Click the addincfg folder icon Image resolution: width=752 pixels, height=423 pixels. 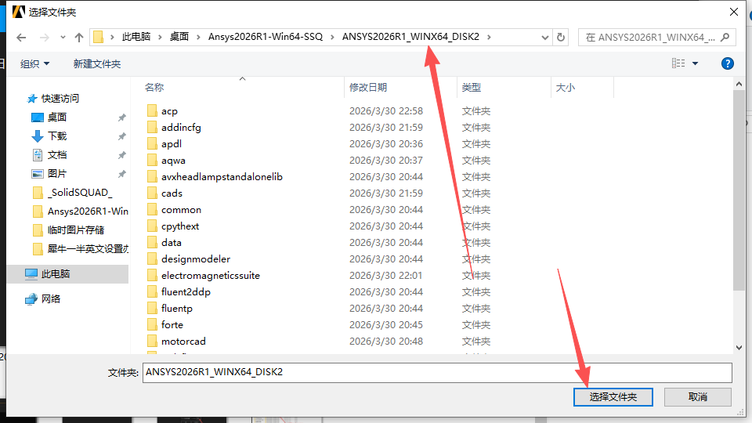tap(152, 127)
